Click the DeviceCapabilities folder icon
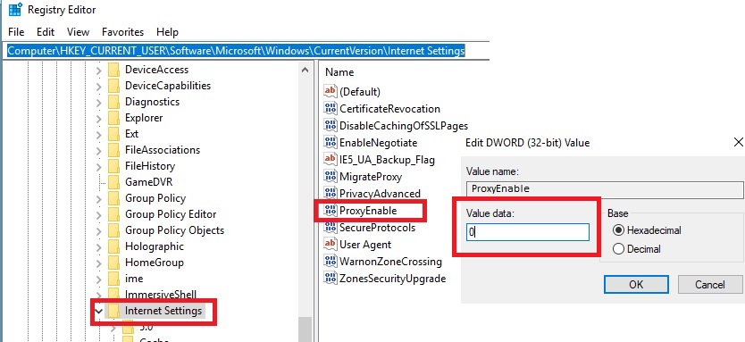Viewport: 745px width, 342px height. click(113, 86)
